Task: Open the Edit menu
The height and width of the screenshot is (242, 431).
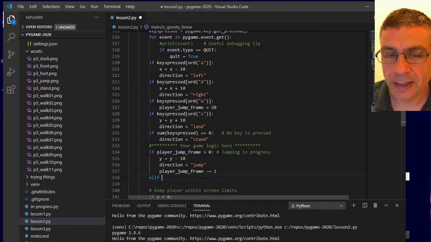Action: coord(33,6)
